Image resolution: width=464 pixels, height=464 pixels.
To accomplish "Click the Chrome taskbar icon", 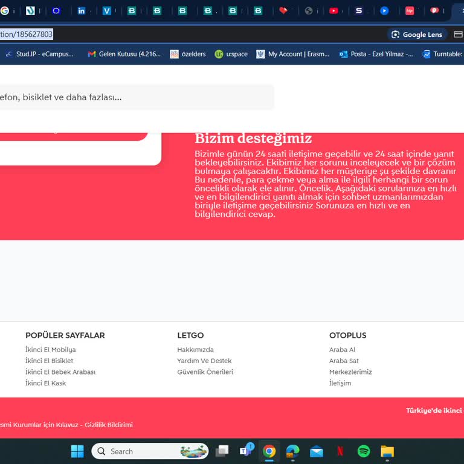I will 269,451.
